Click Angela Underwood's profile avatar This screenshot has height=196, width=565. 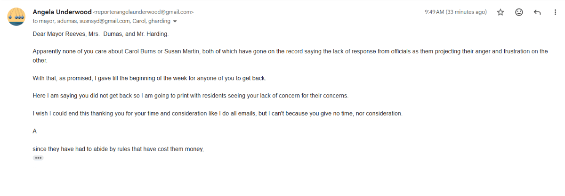click(16, 16)
